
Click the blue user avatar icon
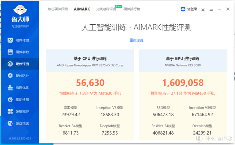point(183,9)
